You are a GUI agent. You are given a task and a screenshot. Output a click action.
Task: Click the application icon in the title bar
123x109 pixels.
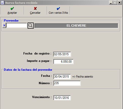click(x=2, y=3)
